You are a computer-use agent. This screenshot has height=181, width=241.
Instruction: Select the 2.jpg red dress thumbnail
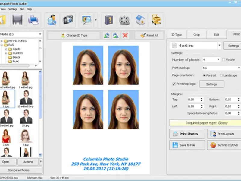coord(6,136)
